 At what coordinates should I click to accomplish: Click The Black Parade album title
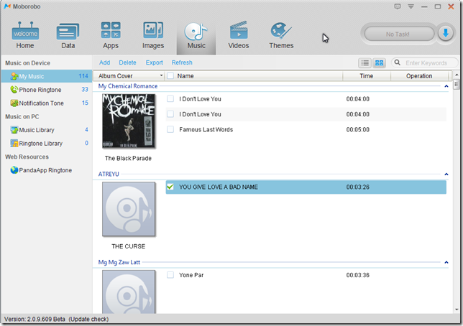tap(128, 159)
